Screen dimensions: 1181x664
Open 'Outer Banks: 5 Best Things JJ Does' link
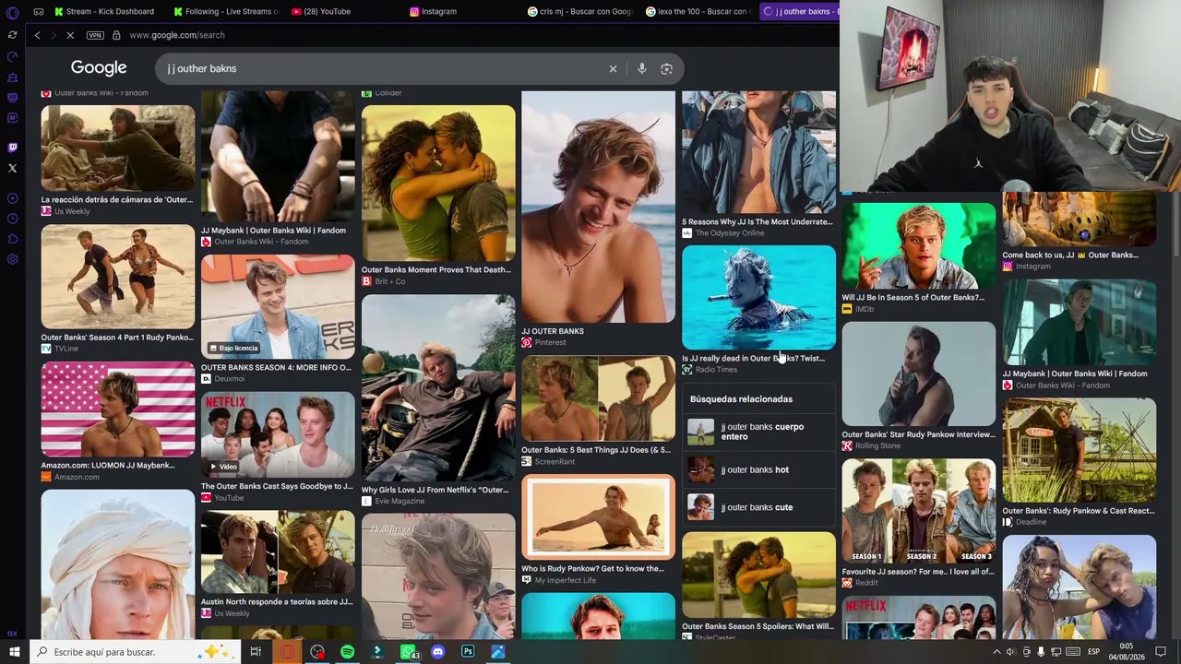596,450
